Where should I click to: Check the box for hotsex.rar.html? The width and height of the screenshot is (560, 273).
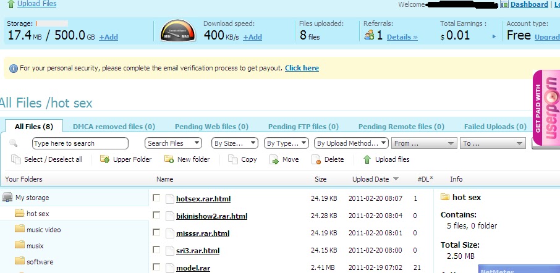click(x=156, y=198)
